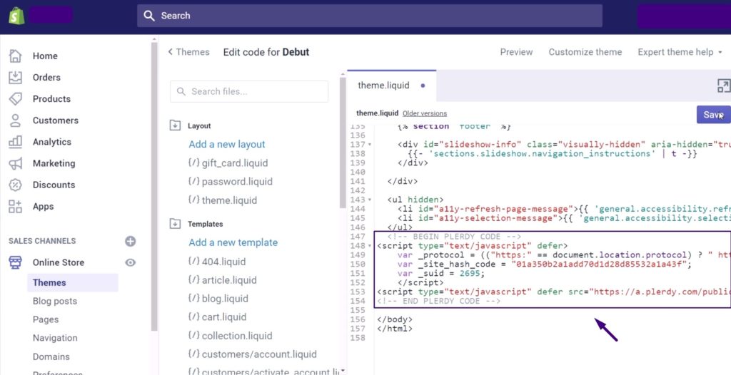
Task: Collapse the Templates folder section
Action: click(175, 224)
